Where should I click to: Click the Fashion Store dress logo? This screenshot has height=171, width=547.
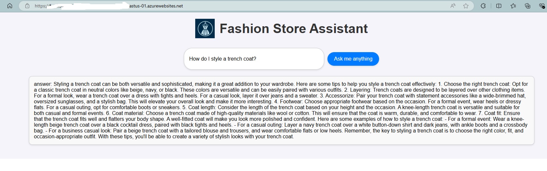205,28
